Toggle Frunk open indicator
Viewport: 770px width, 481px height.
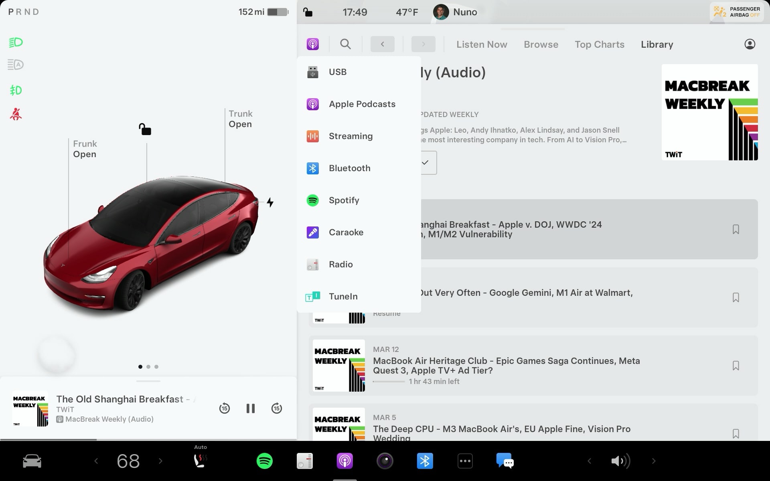point(85,149)
